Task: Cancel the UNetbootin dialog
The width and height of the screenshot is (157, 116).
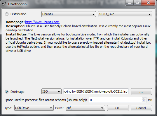Action: (x=141, y=108)
